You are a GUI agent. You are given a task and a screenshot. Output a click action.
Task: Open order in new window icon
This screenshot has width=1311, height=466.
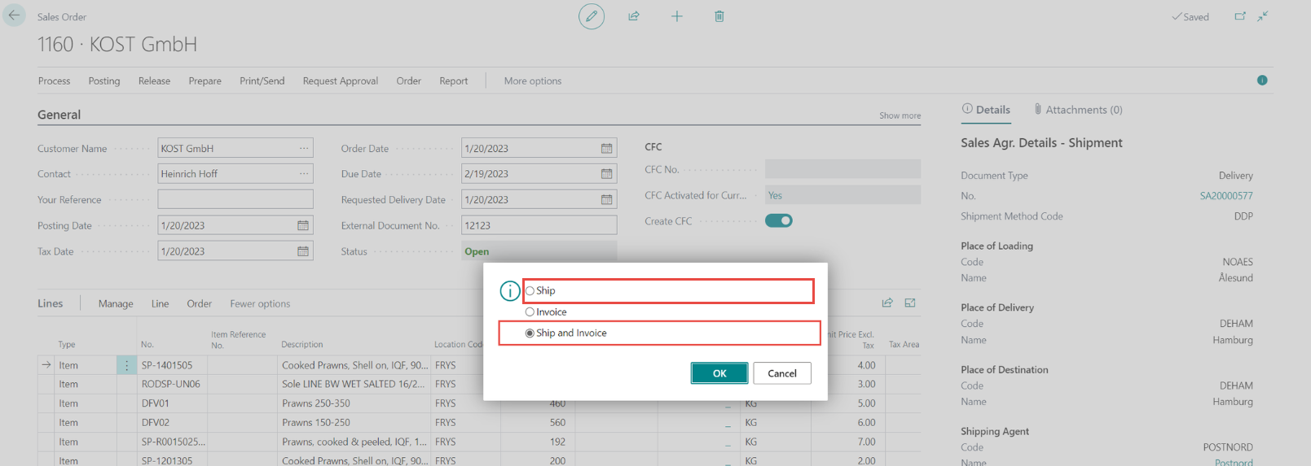tap(1240, 16)
